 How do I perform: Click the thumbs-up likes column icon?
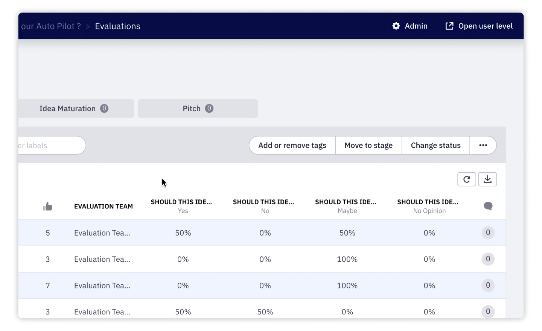(x=48, y=206)
